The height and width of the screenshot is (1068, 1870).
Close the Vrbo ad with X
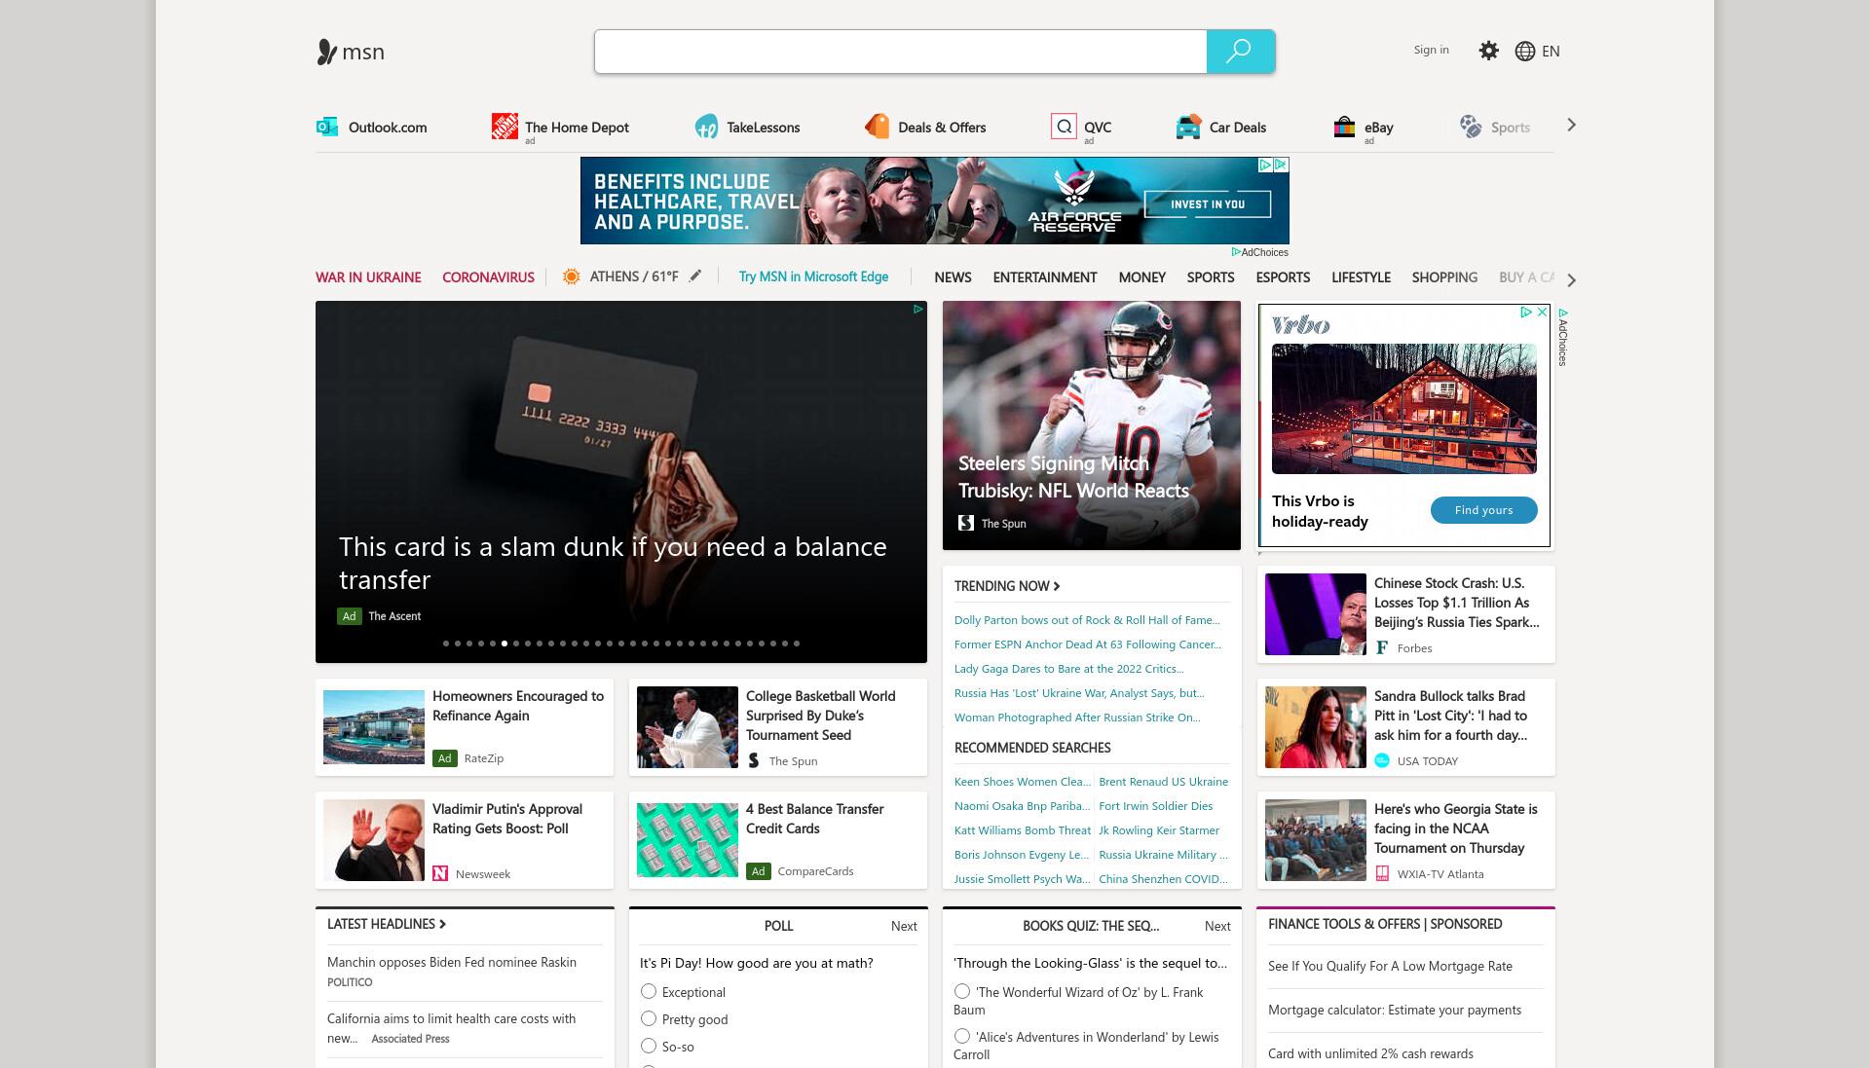(1542, 313)
